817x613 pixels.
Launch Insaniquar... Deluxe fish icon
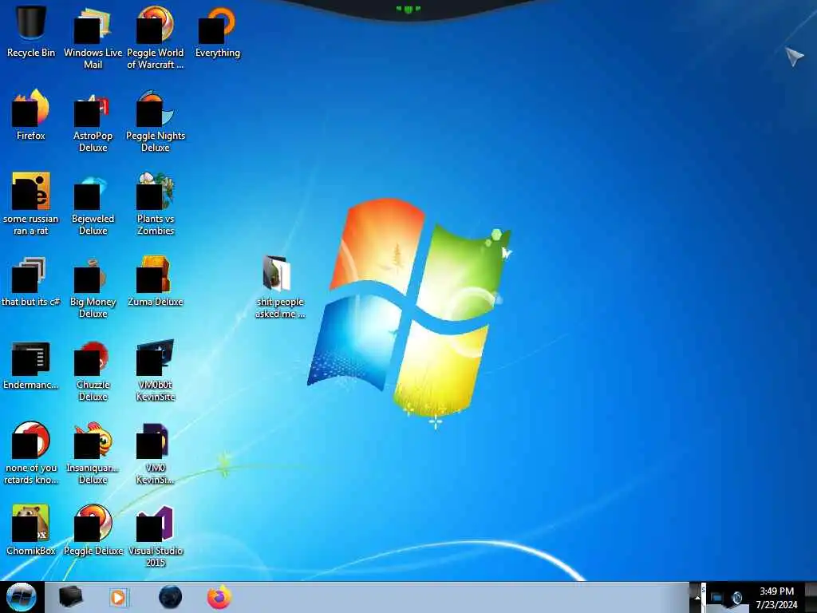[x=93, y=453]
